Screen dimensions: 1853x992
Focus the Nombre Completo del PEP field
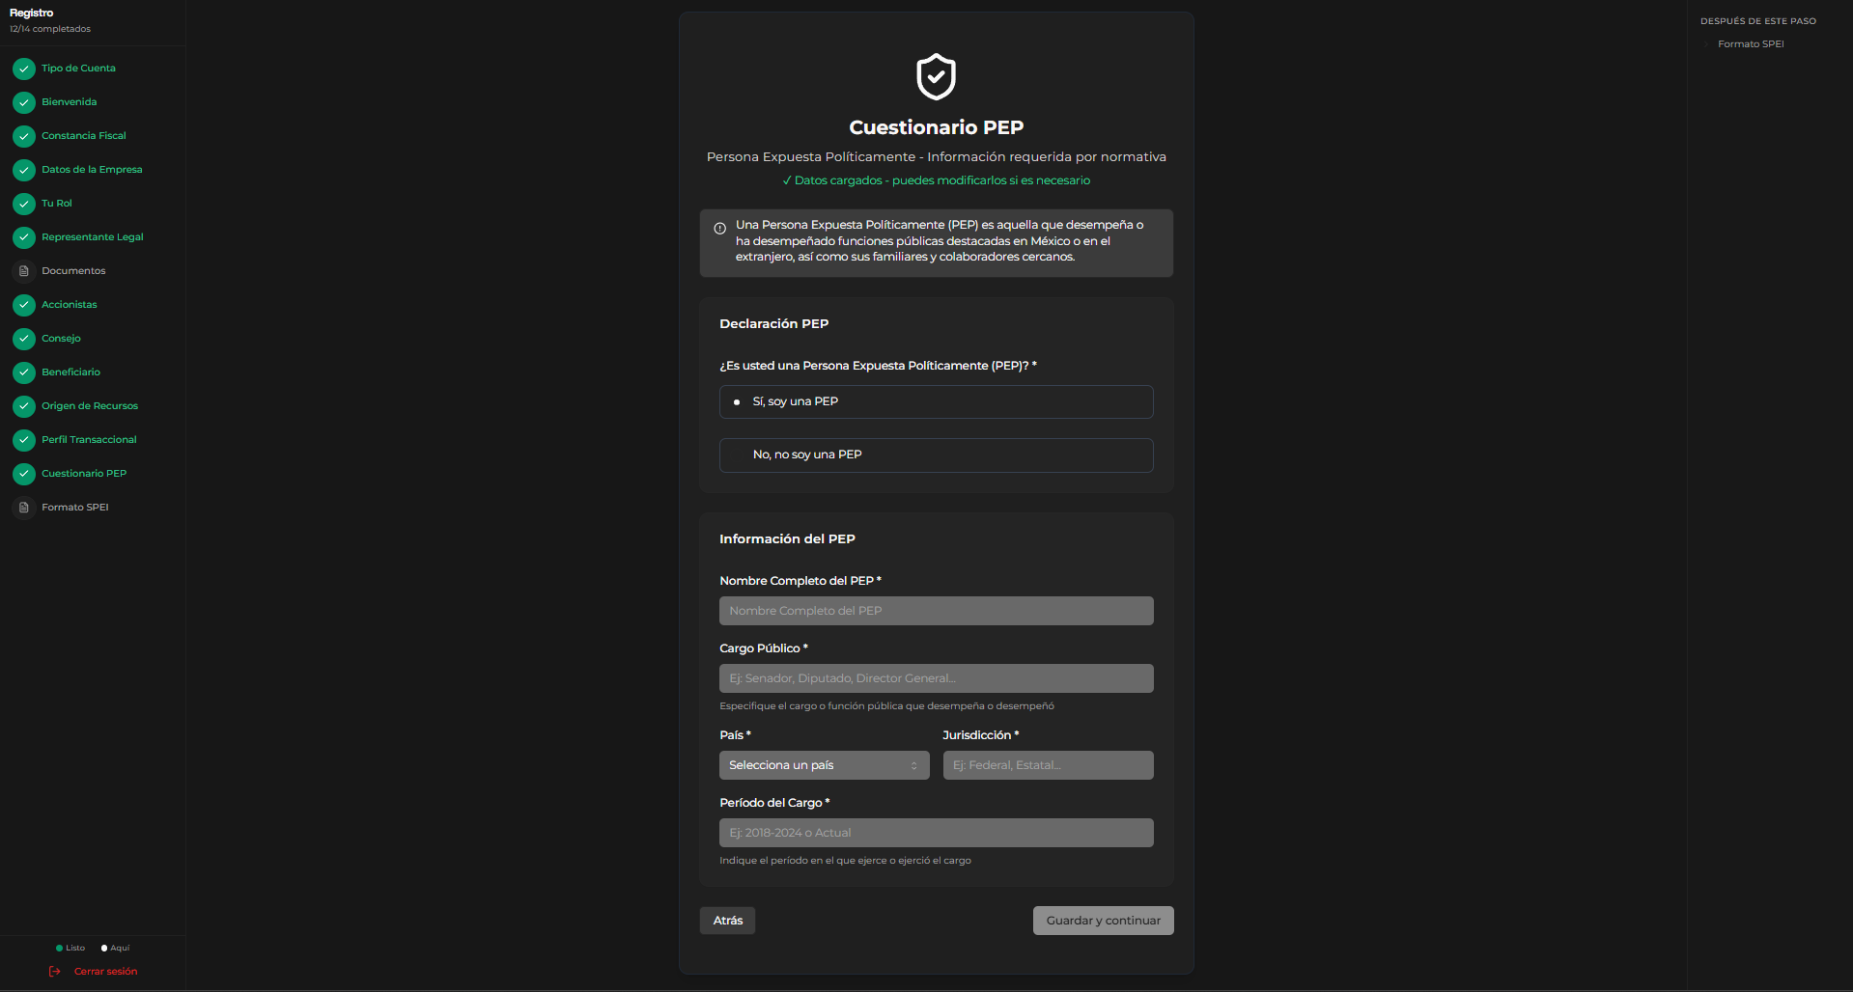pyautogui.click(x=936, y=611)
